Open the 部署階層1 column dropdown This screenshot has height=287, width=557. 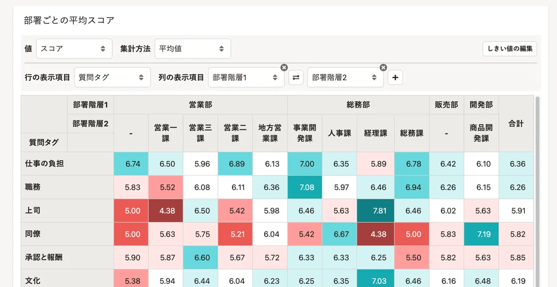tap(246, 77)
